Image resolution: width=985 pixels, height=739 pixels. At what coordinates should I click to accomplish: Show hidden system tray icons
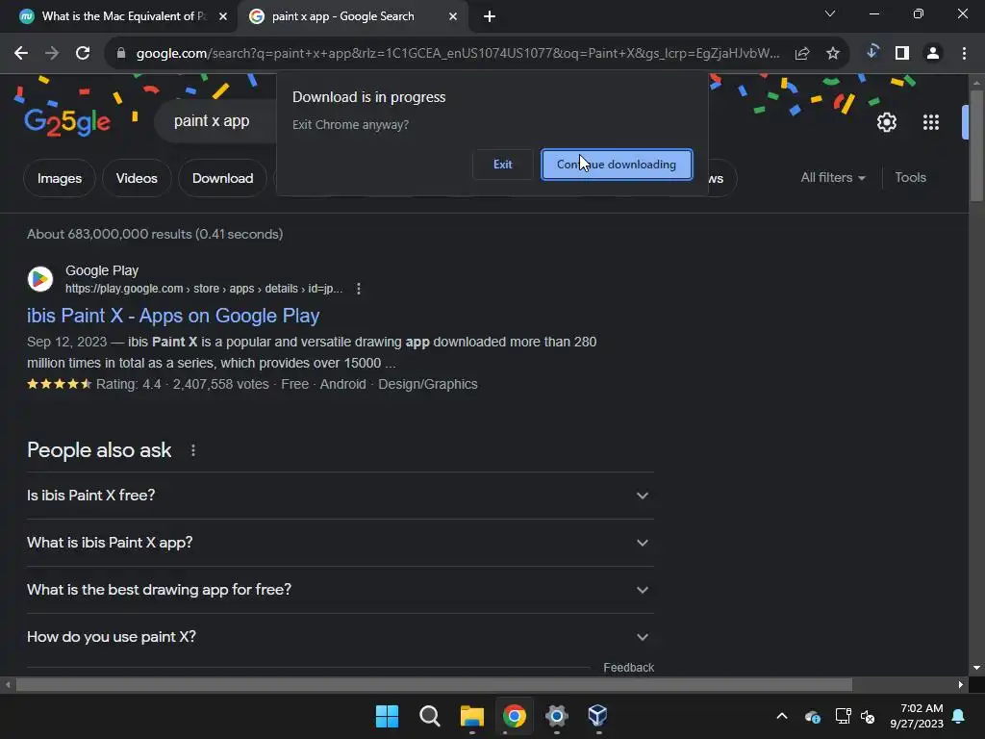pyautogui.click(x=782, y=716)
